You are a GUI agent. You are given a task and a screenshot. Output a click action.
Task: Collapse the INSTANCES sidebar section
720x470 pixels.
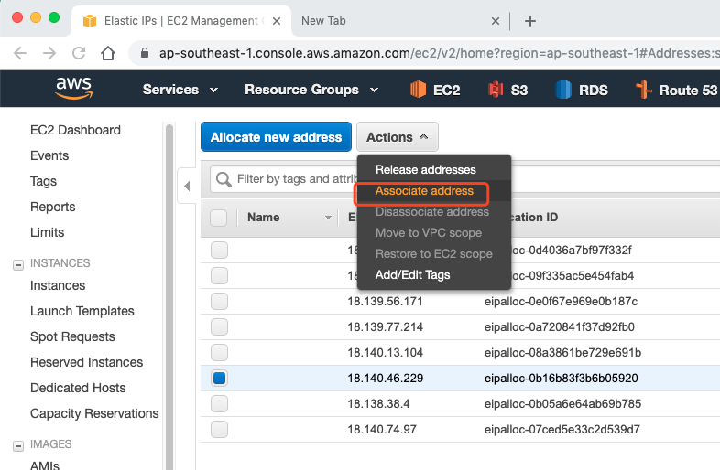click(18, 264)
